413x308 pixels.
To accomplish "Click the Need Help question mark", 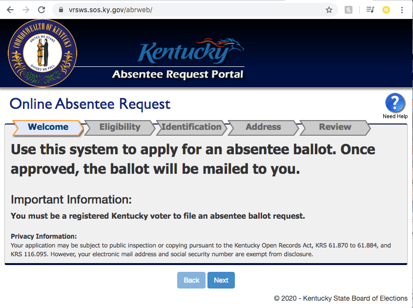I will (395, 103).
